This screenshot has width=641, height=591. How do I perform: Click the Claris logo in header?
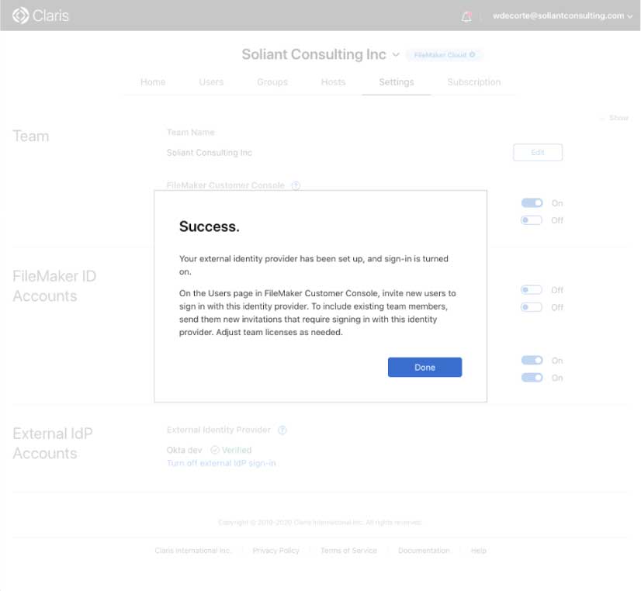(x=40, y=16)
